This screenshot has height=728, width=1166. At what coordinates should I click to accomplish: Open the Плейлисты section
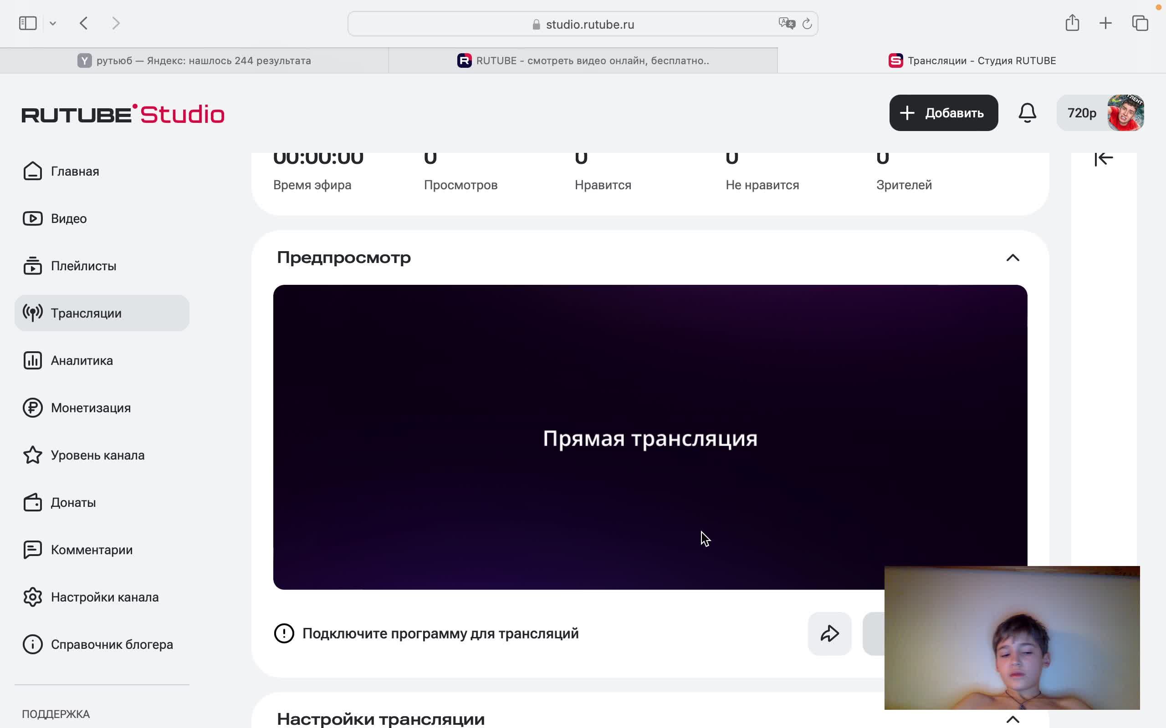tap(83, 265)
